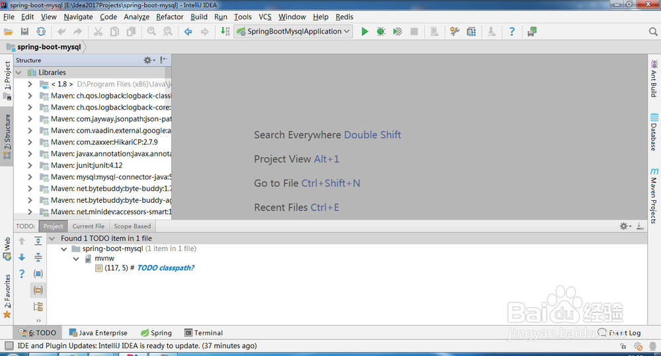Collapse all TODO items icon

(x=38, y=258)
